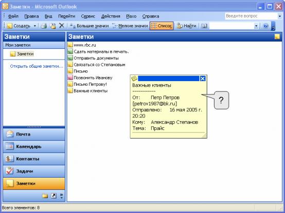
Task: Open the Правка menu
Action: pos(31,16)
